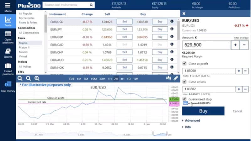Decrease Close at loss rate
The image size is (251, 141).
point(245,89)
